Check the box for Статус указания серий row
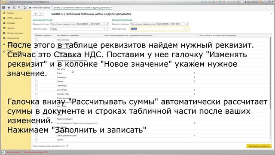This screenshot has height=155, width=275. point(36,136)
